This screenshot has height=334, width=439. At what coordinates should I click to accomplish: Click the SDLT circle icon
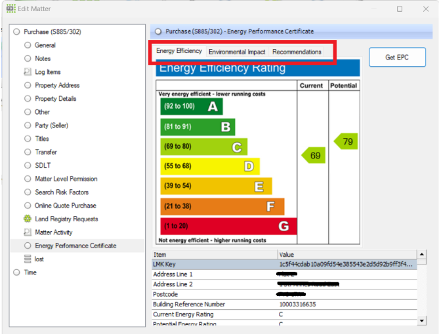28,166
